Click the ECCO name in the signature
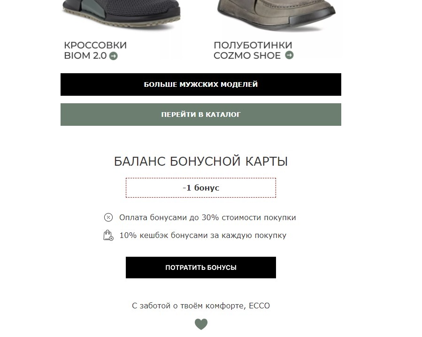This screenshot has width=422, height=337. coord(260,306)
